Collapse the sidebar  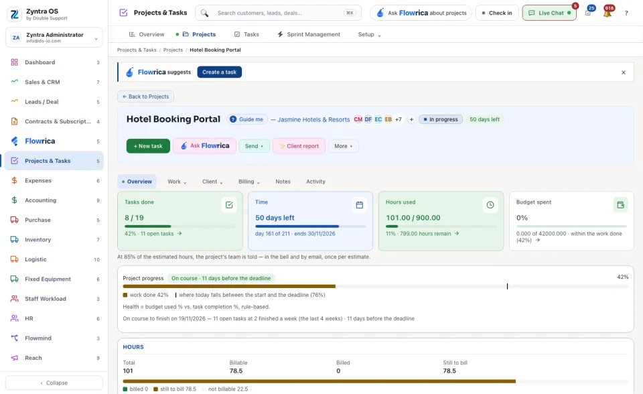pyautogui.click(x=54, y=383)
